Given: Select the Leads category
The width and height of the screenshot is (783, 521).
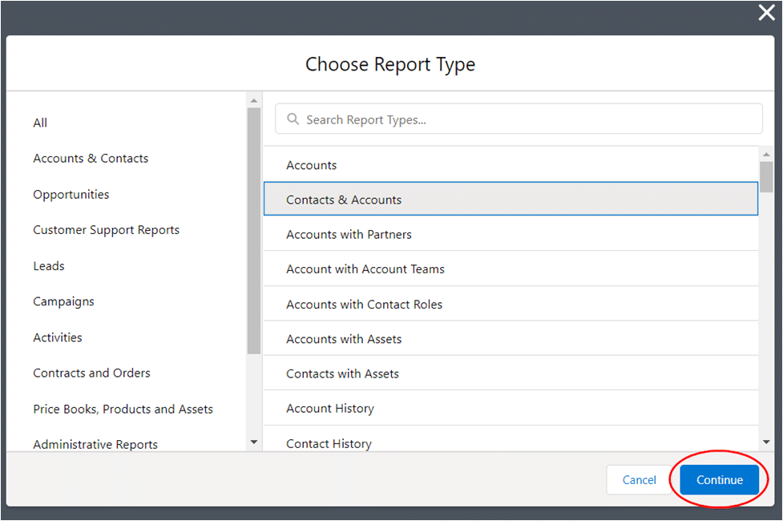Looking at the screenshot, I should point(48,265).
